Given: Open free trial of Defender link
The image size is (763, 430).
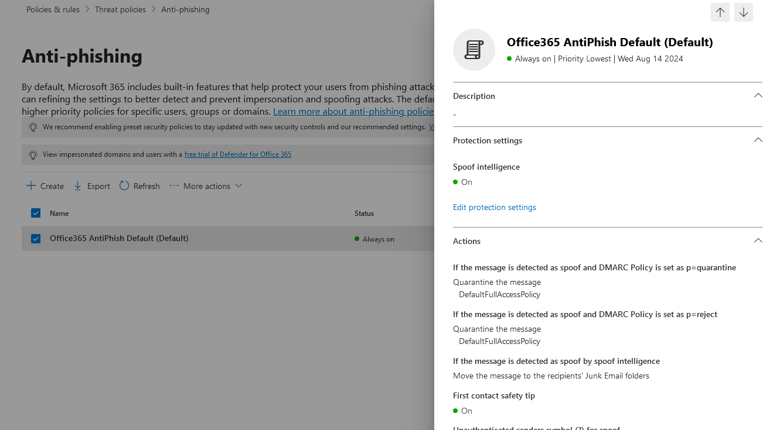Looking at the screenshot, I should click(x=237, y=154).
